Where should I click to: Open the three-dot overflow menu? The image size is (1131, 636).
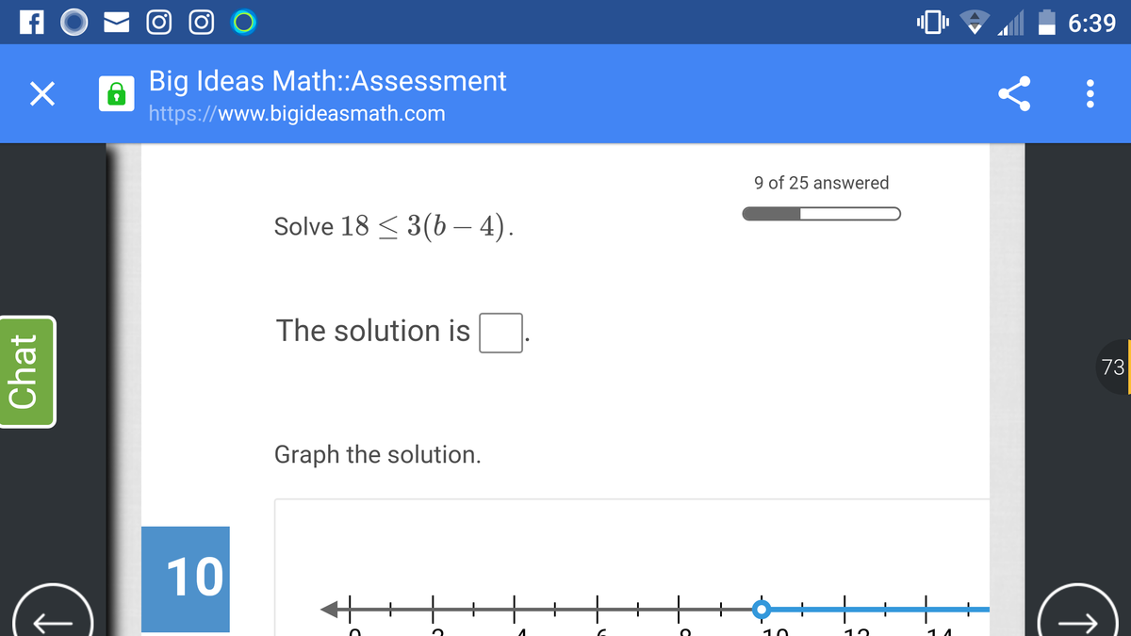click(1090, 94)
